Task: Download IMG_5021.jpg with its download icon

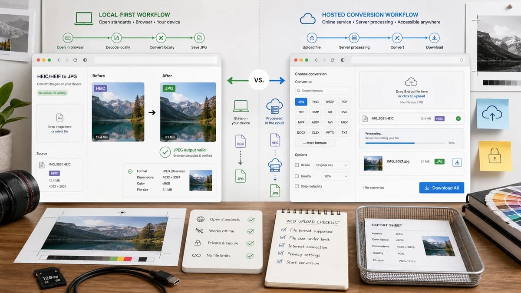Action: (457, 162)
